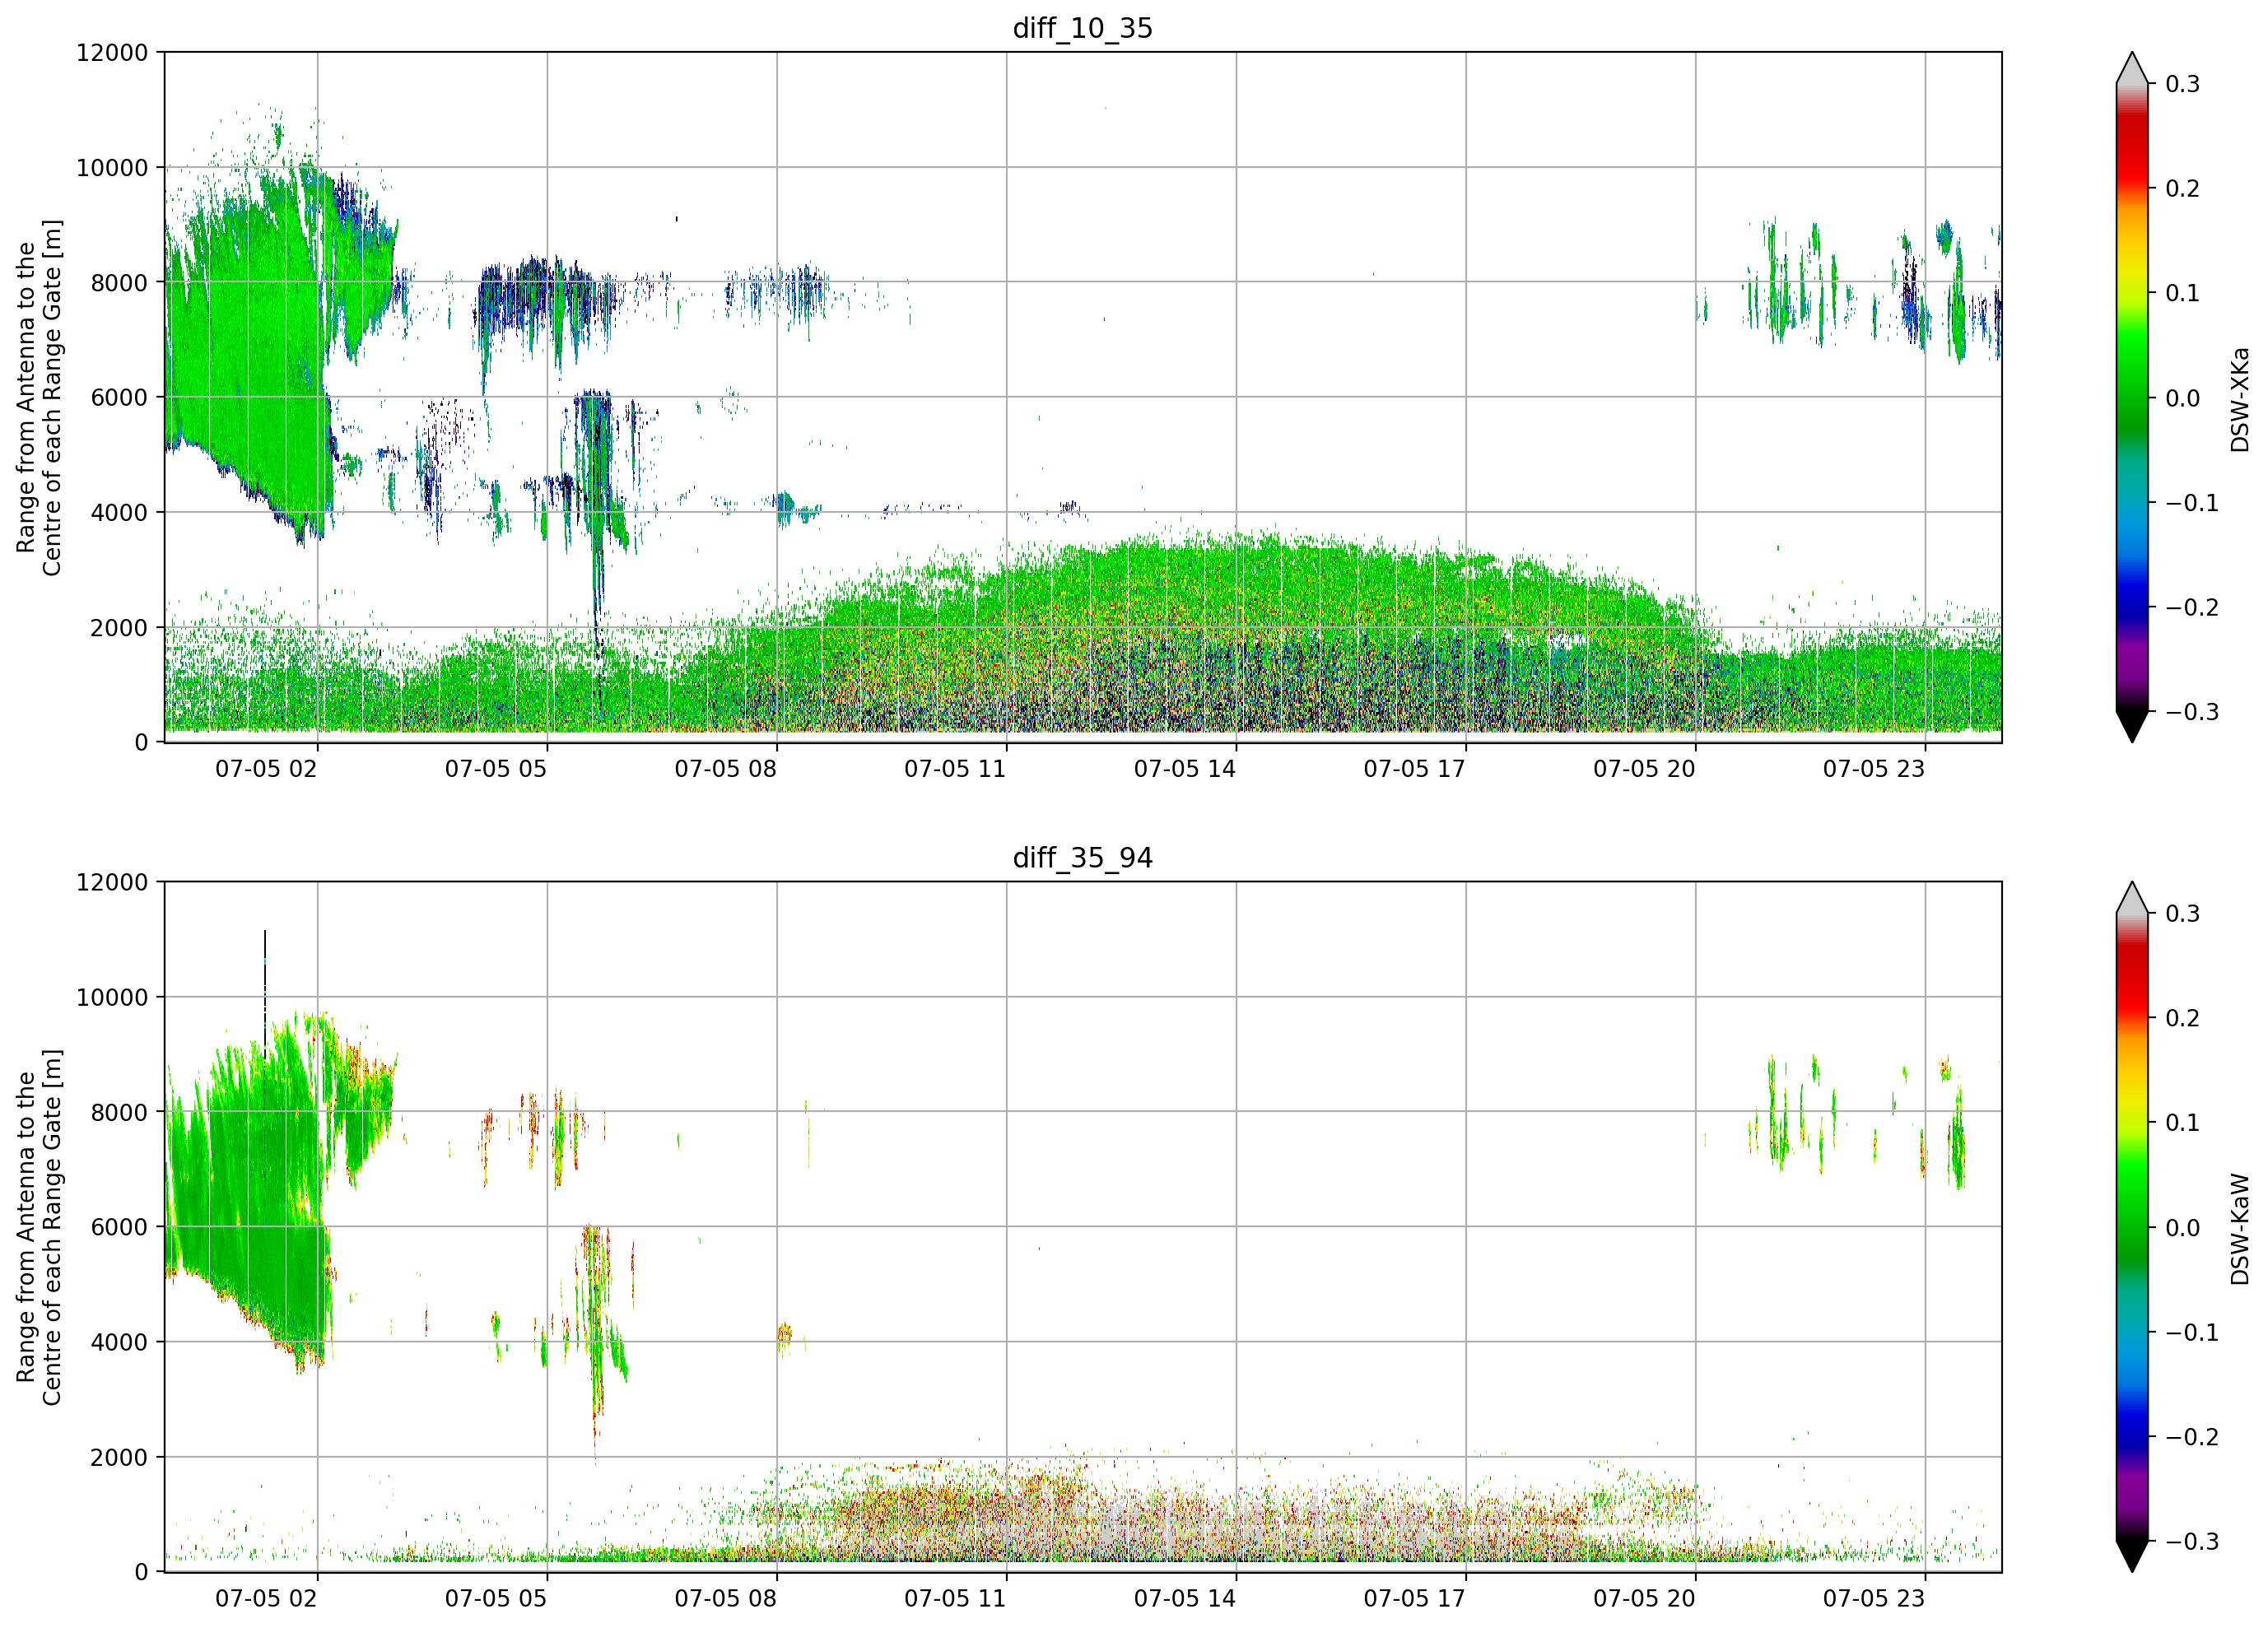Click the bottom colorbar's upper gray arrow
2268x1628 pixels.
click(2132, 898)
